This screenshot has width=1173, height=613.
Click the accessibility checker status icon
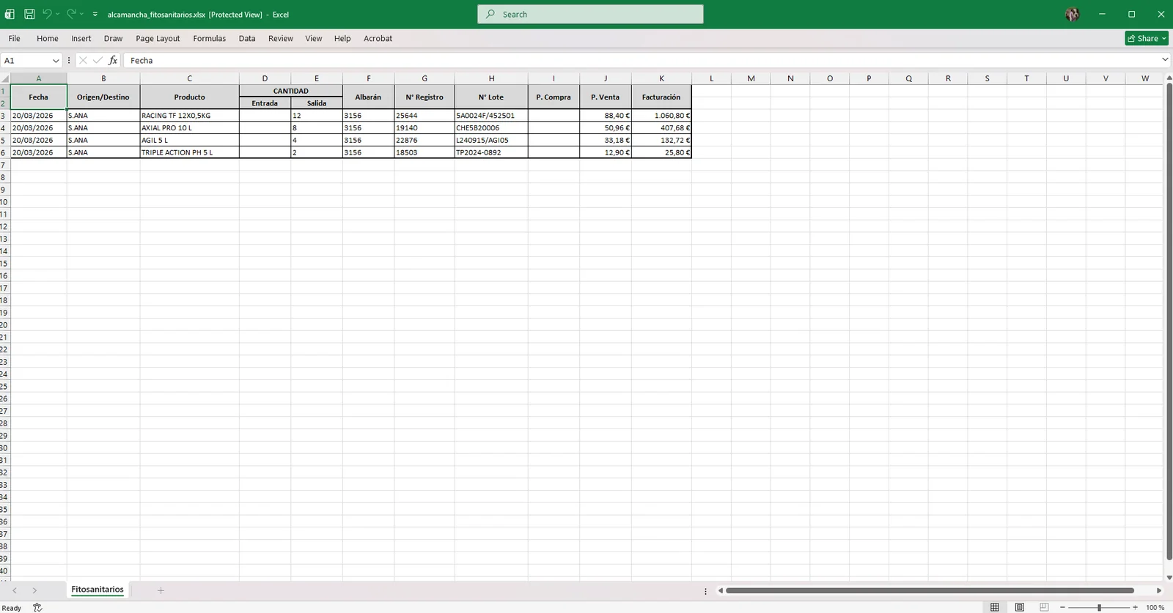37,607
